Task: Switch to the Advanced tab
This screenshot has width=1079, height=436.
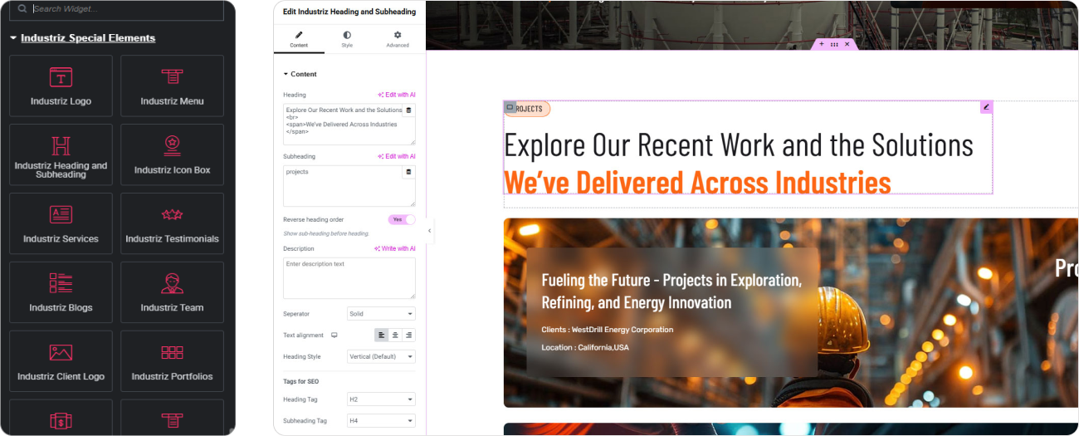Action: pyautogui.click(x=398, y=39)
